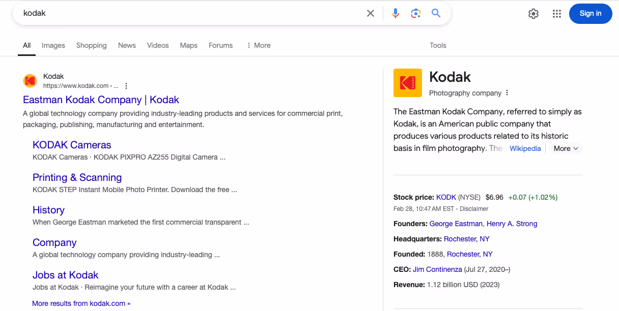Image resolution: width=619 pixels, height=311 pixels.
Task: Click the Henry A. Strong founder link
Action: 512,224
